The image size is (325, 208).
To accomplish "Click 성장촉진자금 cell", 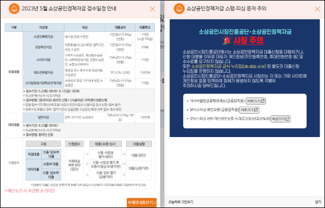I will coord(43,47).
